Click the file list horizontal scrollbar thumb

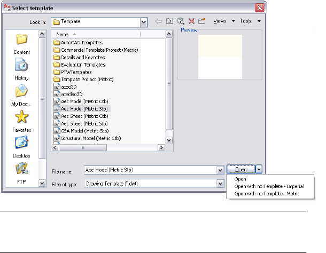click(x=83, y=148)
